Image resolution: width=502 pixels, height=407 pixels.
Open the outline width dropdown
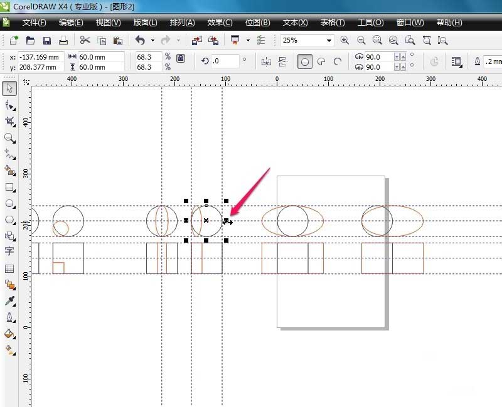491,61
